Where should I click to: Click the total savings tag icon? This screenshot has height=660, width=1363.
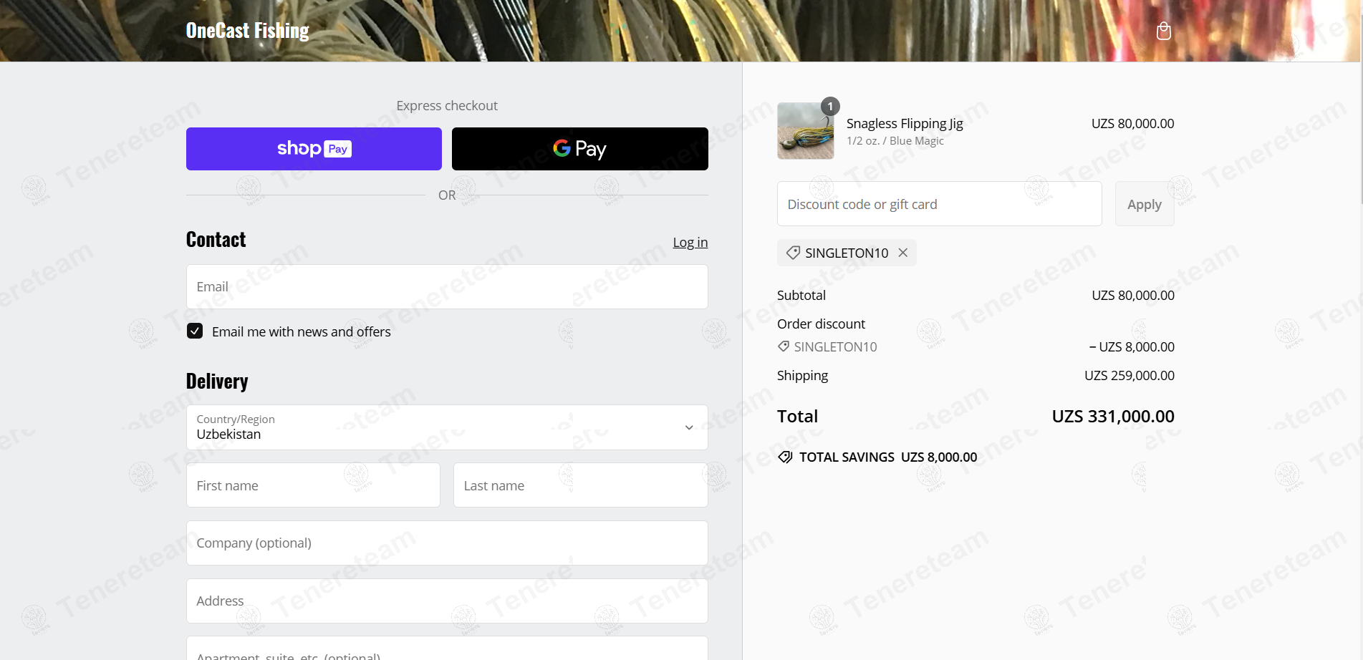coord(785,457)
